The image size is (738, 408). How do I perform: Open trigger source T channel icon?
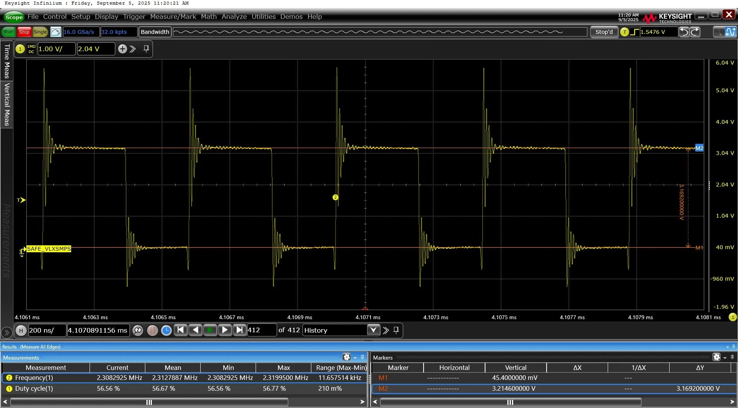pyautogui.click(x=625, y=32)
